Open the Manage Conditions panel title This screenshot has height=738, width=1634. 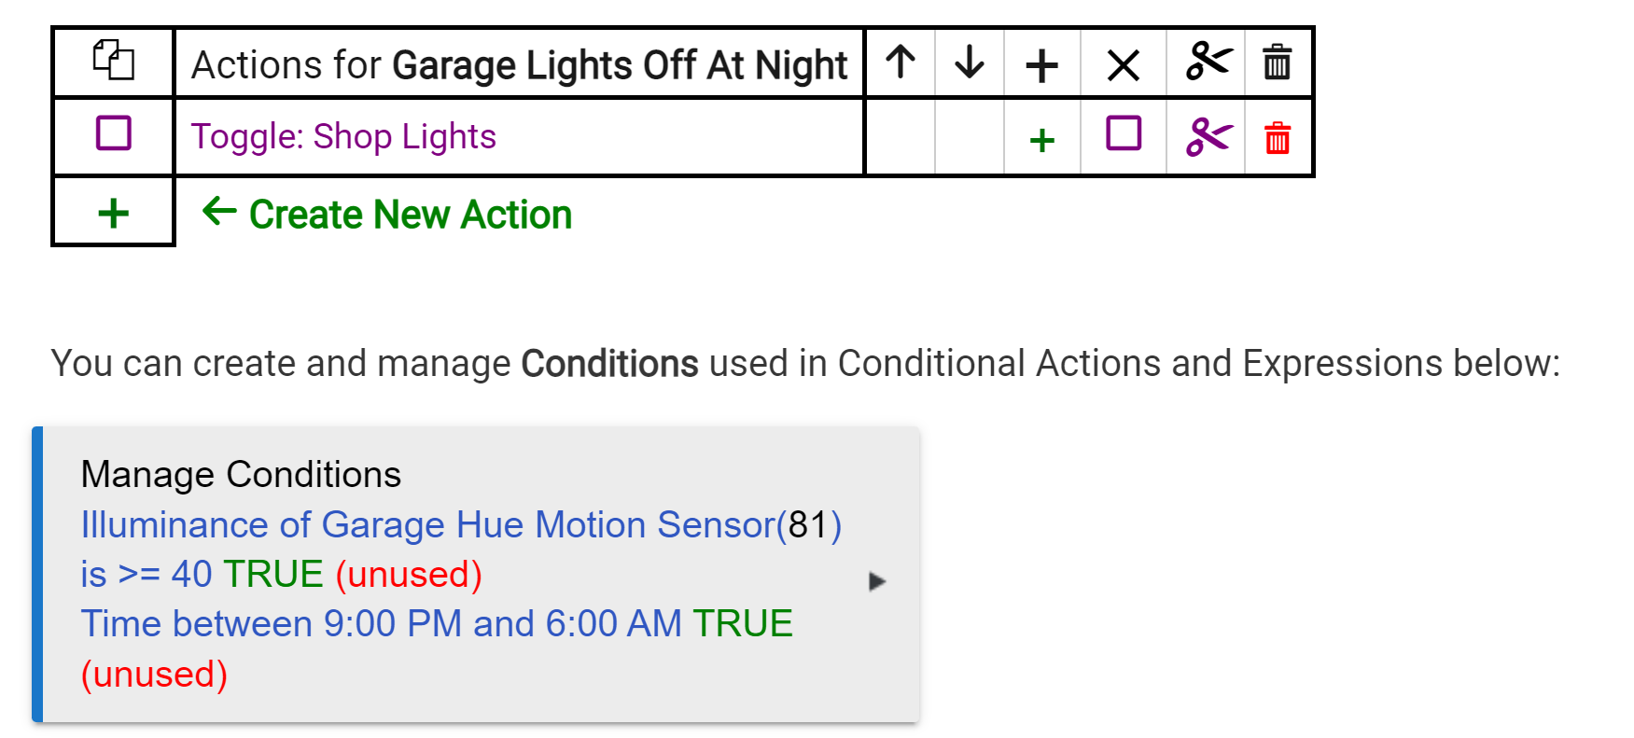tap(241, 474)
